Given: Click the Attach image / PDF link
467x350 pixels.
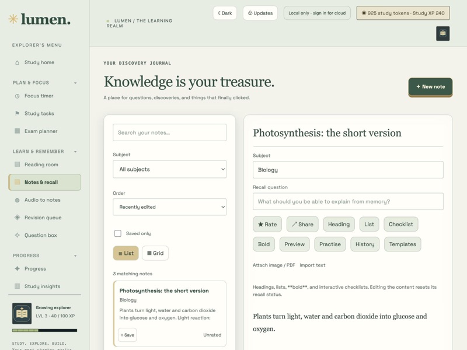Looking at the screenshot, I should tap(274, 265).
